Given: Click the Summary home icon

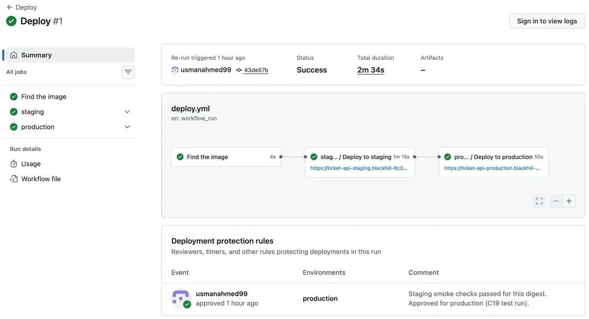Looking at the screenshot, I should click(x=14, y=55).
